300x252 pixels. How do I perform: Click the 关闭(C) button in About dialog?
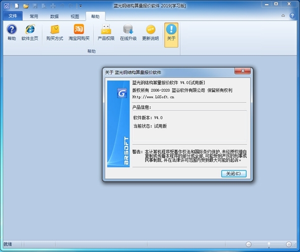pos(233,173)
